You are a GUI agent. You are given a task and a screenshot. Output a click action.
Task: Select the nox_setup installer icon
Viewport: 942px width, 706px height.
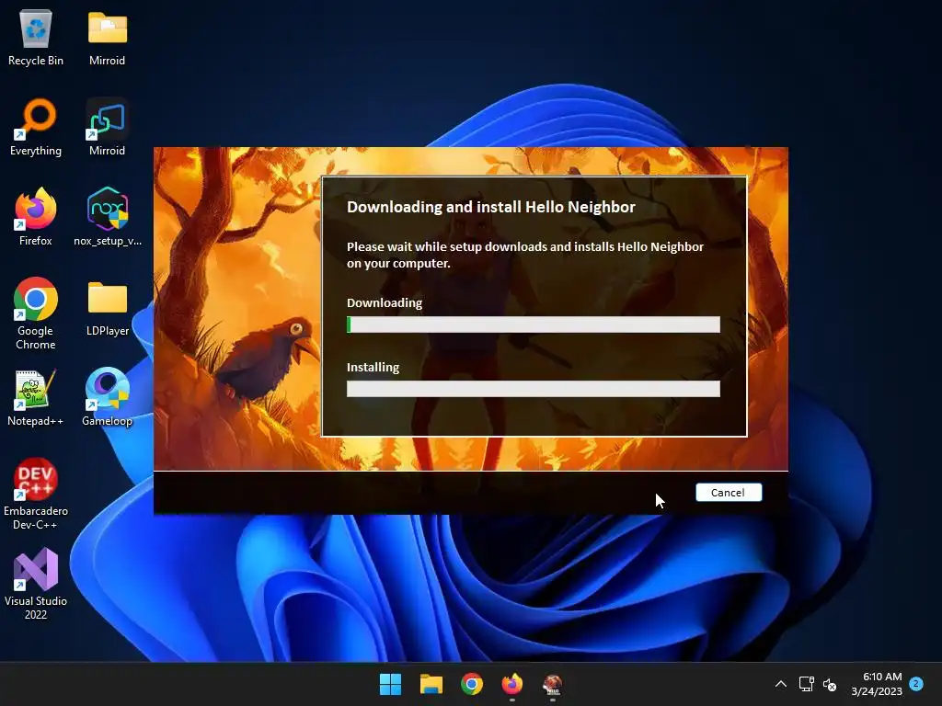108,217
